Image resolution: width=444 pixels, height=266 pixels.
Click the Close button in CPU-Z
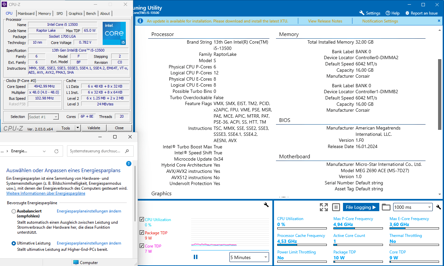[119, 128]
